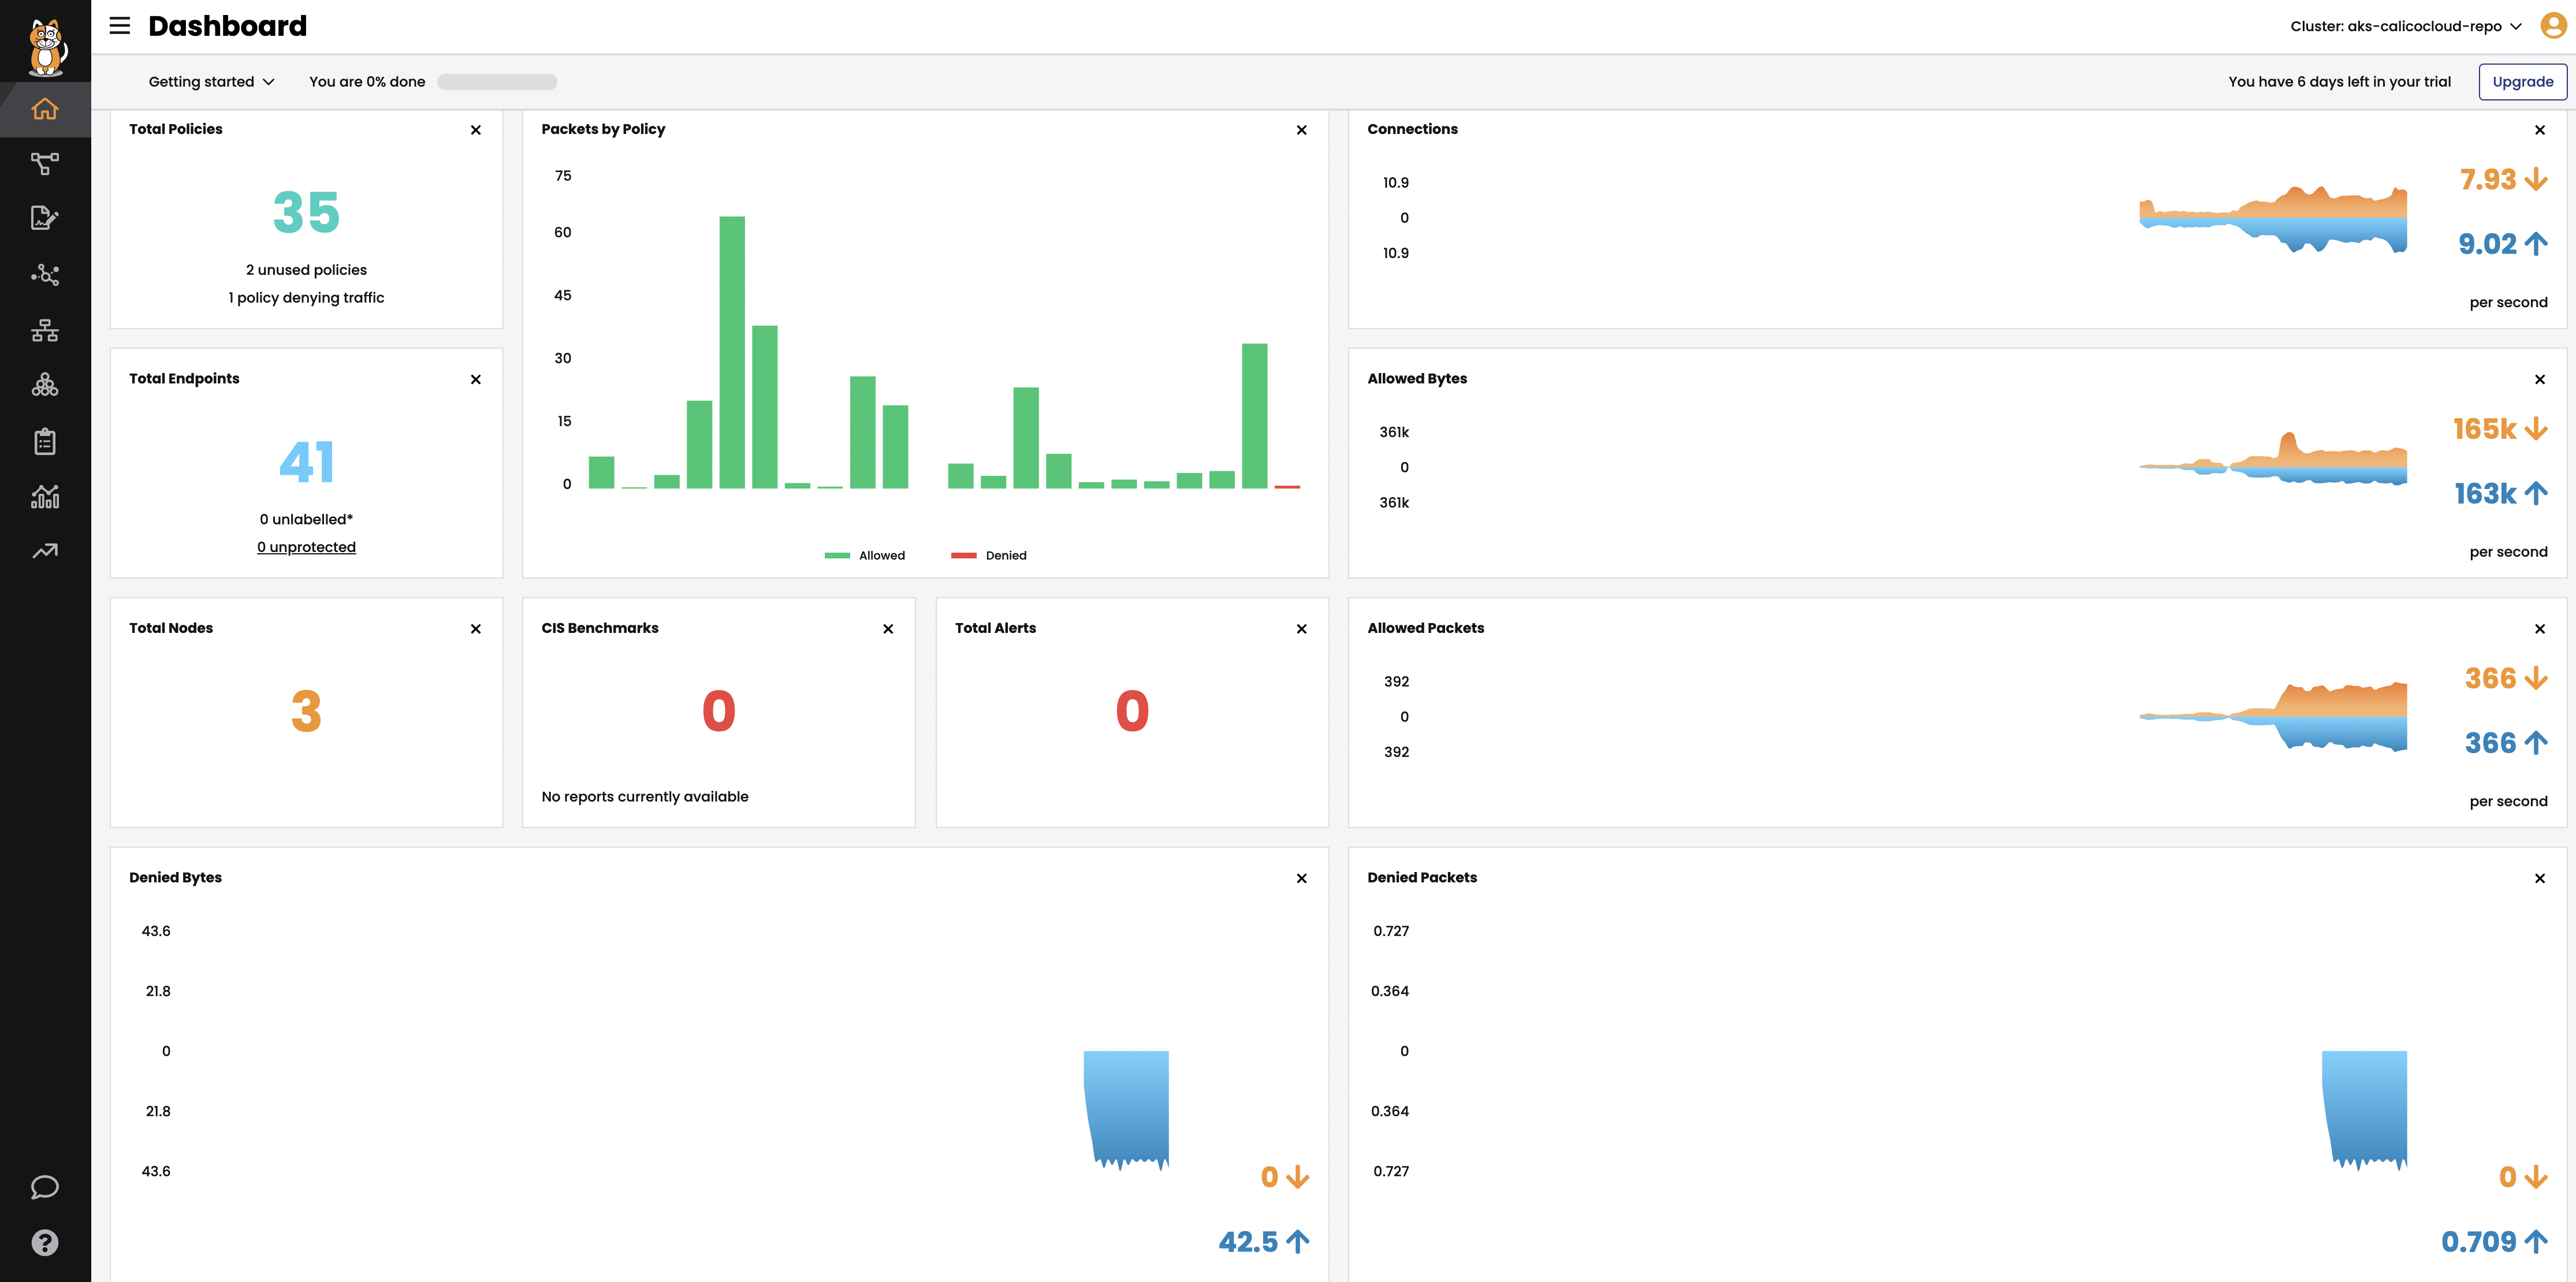This screenshot has width=2576, height=1282.
Task: Click the Total Nodes count 3
Action: click(x=306, y=712)
